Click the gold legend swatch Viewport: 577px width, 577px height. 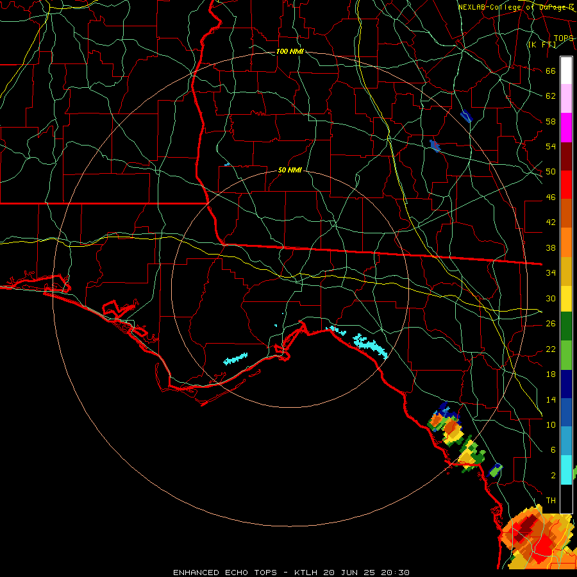point(566,271)
